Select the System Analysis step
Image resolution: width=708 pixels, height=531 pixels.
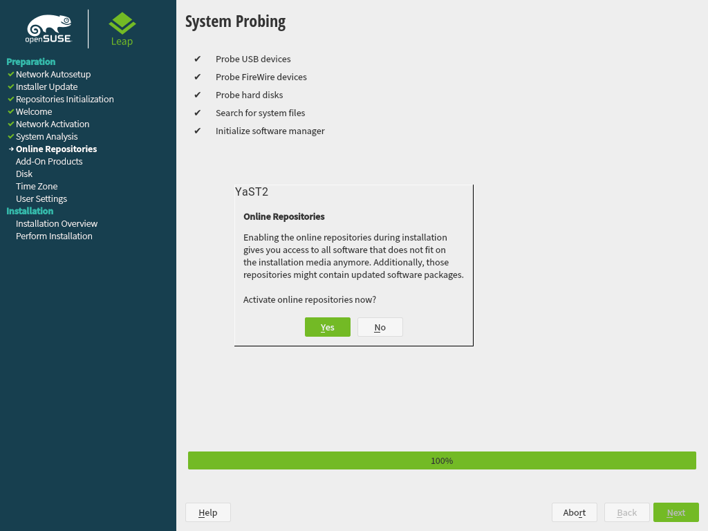(x=46, y=136)
